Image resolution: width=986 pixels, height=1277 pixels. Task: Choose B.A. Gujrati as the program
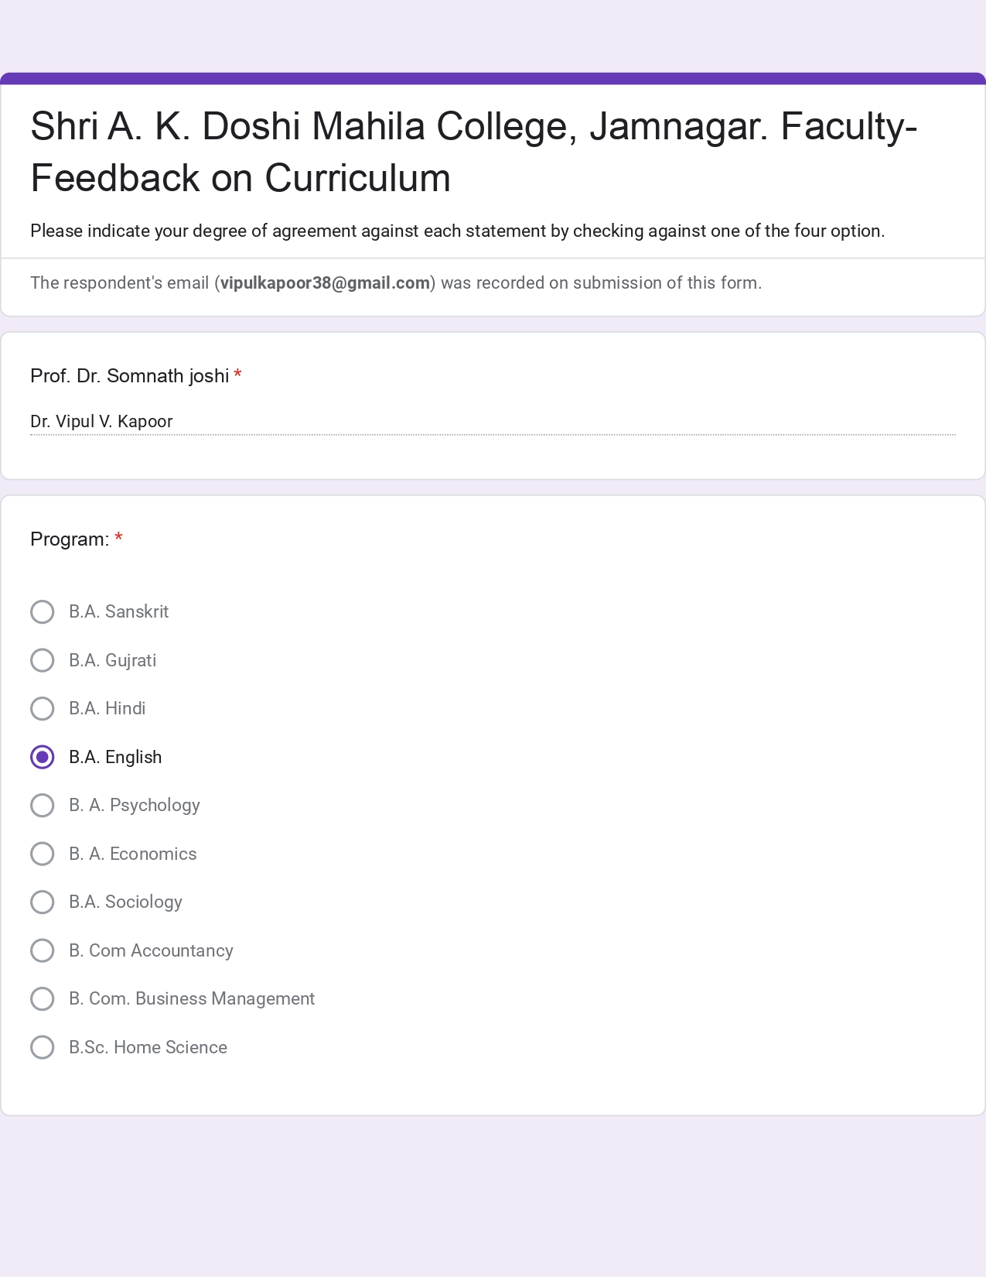43,660
